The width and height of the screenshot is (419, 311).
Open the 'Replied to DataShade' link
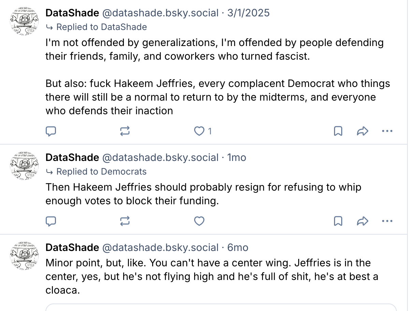[101, 27]
